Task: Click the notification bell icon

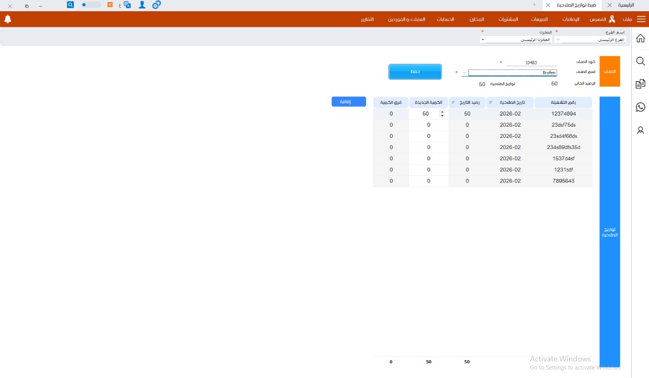Action: [8, 19]
